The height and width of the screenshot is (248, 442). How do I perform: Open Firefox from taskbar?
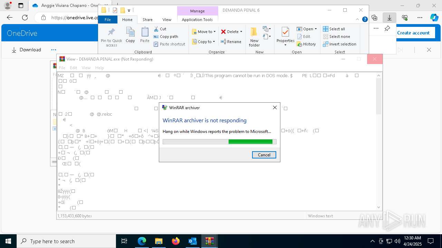[x=175, y=241]
